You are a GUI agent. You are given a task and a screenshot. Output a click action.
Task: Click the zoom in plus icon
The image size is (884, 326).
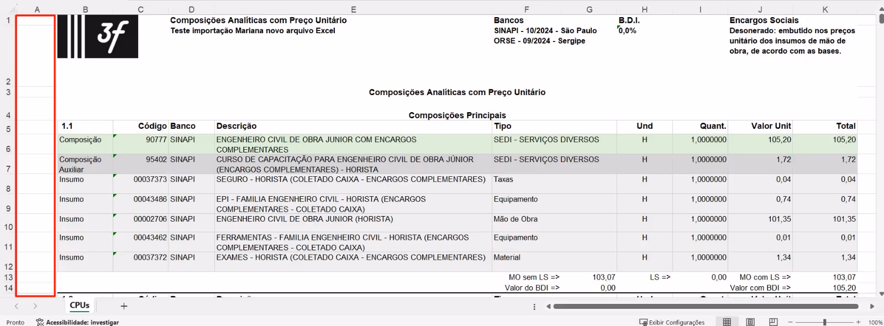858,322
